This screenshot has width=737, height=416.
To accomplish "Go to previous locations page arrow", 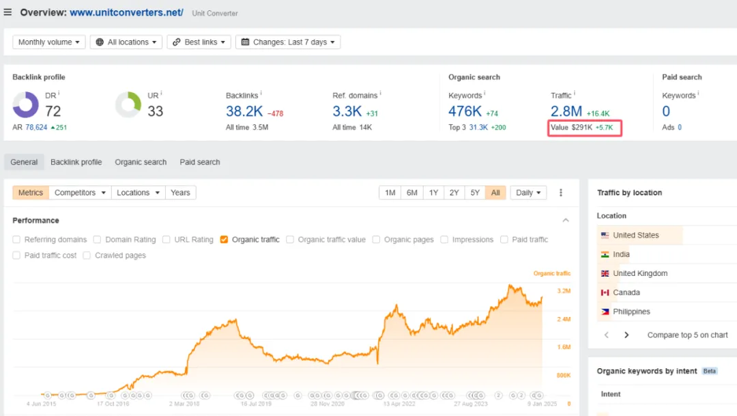I will coord(607,335).
